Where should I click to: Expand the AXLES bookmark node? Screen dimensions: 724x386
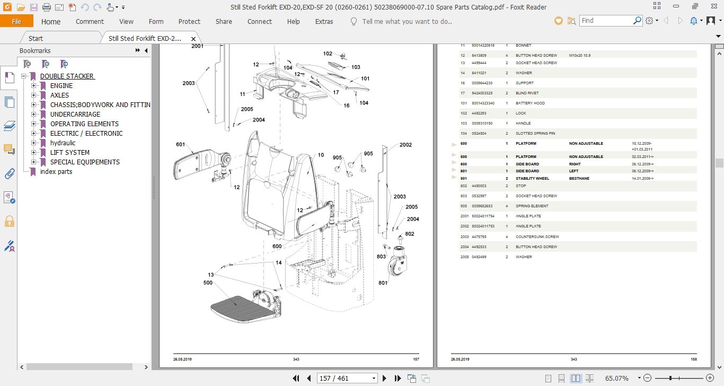pyautogui.click(x=33, y=95)
